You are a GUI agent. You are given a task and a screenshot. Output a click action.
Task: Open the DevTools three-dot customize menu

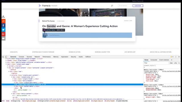[176, 57]
